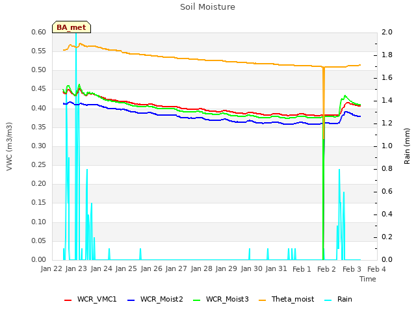Click the 0.50 VWC axis value
Screen dimensions: 416x312
pyautogui.click(x=39, y=70)
